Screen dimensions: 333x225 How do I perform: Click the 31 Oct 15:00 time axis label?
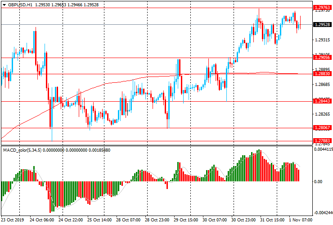(272, 220)
